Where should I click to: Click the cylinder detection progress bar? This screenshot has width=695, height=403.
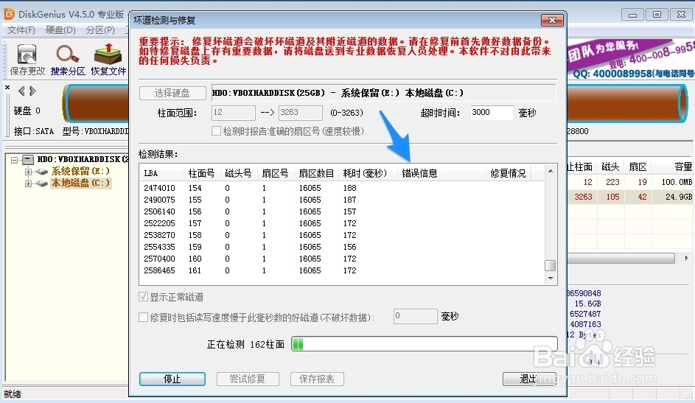(425, 344)
